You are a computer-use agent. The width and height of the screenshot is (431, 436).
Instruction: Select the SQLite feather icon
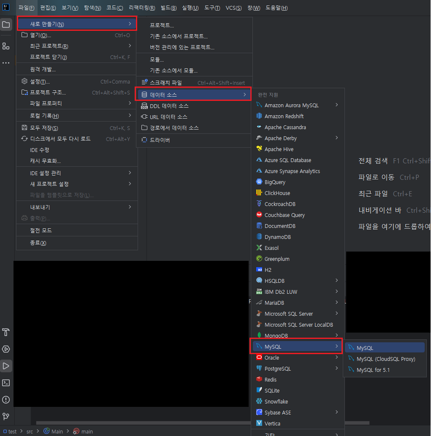259,390
